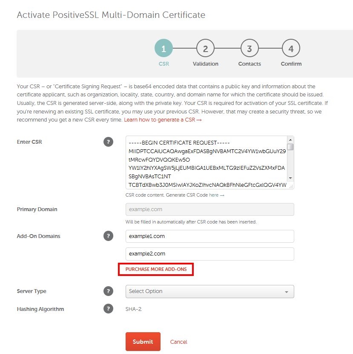
Task: Click the step 2 Validation circle
Action: tap(205, 48)
